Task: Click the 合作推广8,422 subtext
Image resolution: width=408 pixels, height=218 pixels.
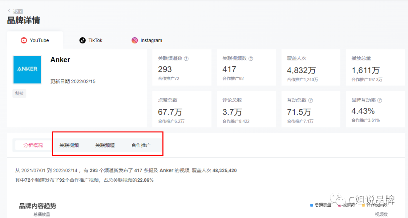Action: tap(236, 121)
